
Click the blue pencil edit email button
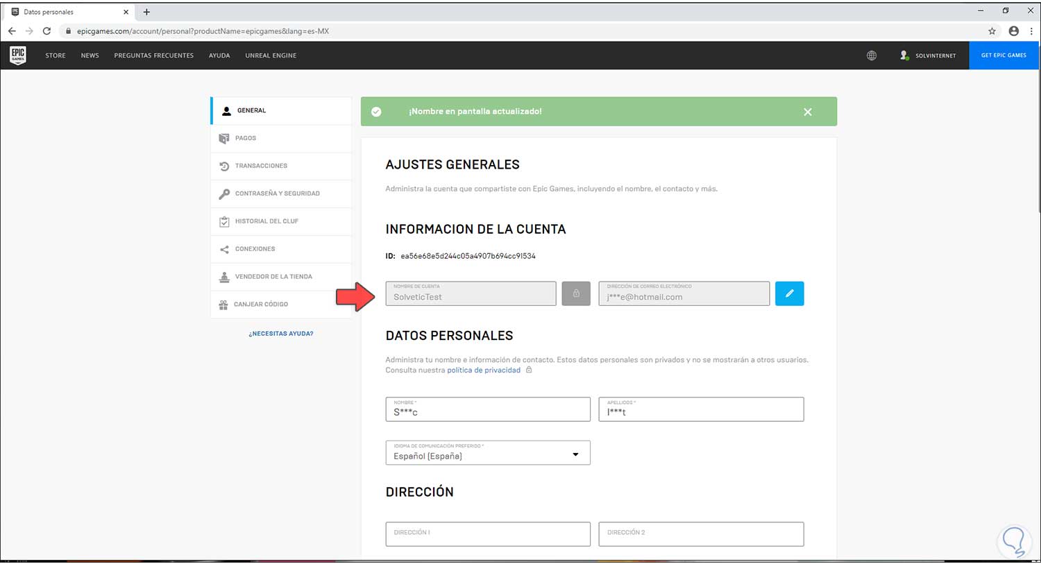790,293
